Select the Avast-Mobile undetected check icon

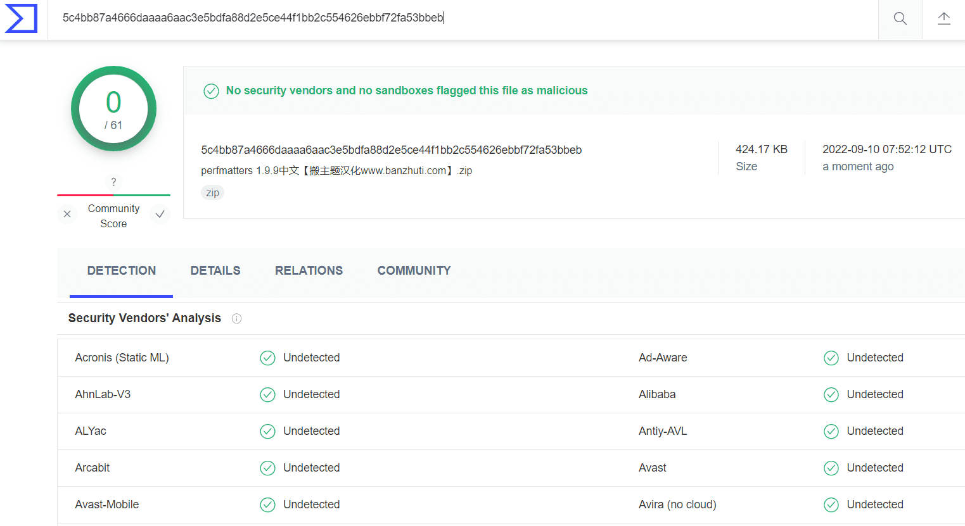click(x=267, y=505)
